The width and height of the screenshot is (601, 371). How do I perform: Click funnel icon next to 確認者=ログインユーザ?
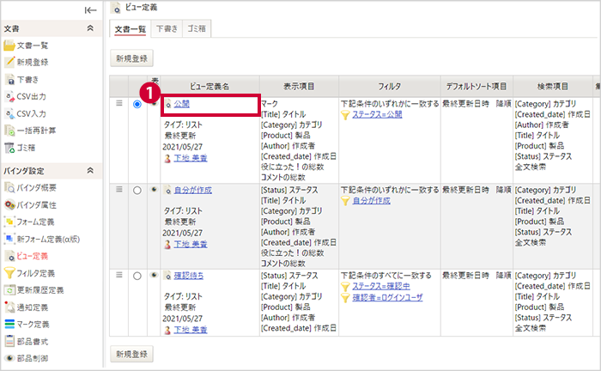pos(345,298)
